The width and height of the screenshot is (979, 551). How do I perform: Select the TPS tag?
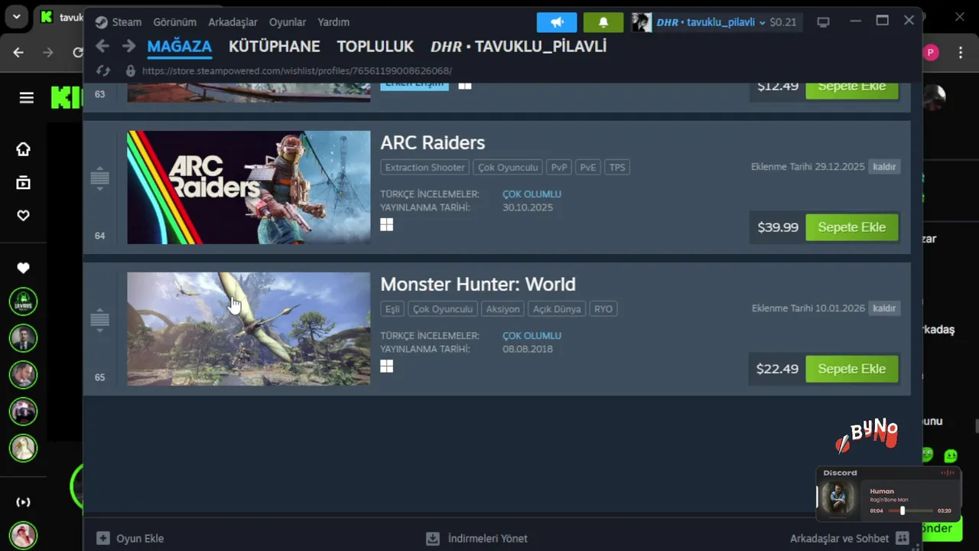coord(616,168)
